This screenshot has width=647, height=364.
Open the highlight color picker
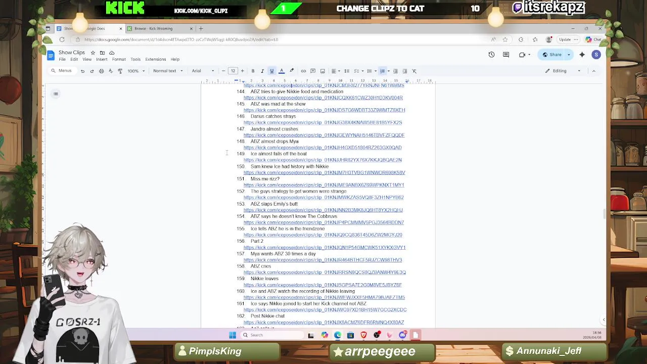[x=292, y=71]
